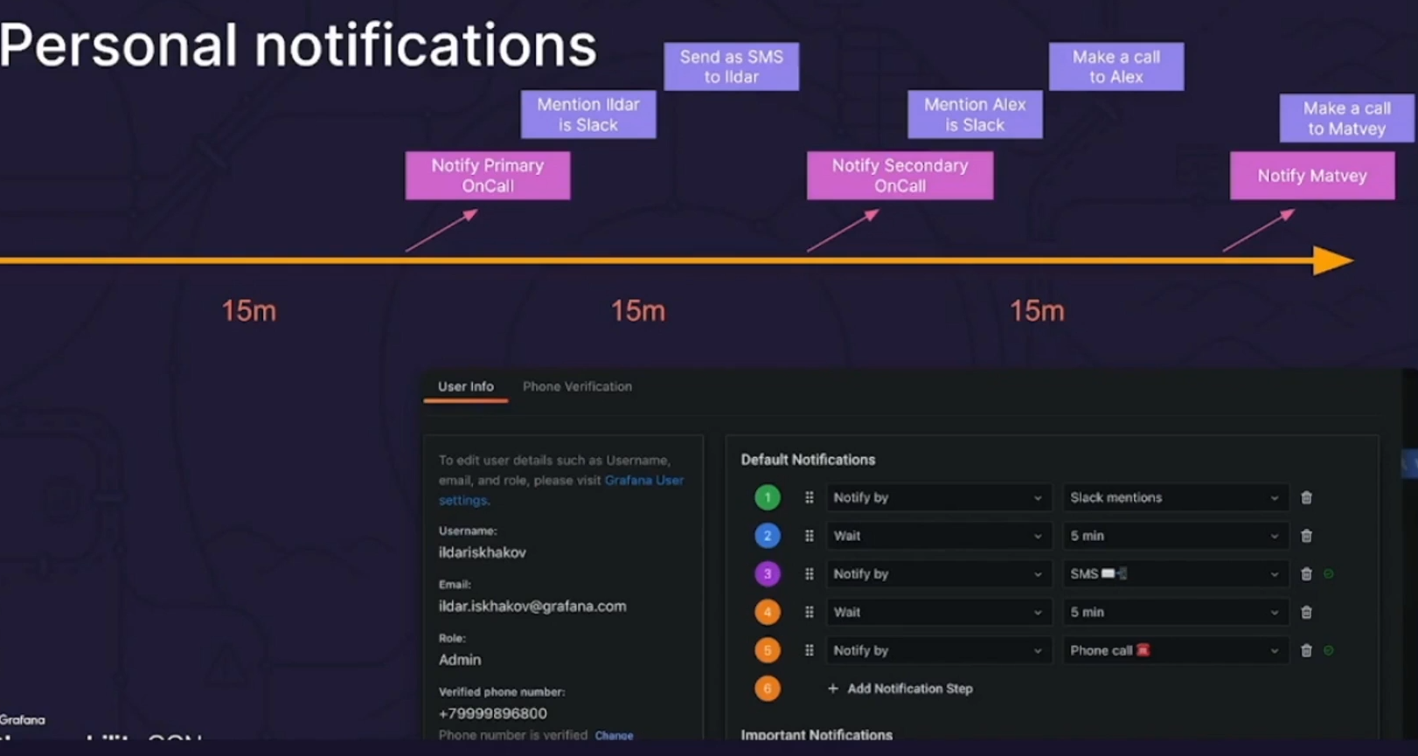Click Admin role value
Image resolution: width=1418 pixels, height=756 pixels.
[x=460, y=660]
